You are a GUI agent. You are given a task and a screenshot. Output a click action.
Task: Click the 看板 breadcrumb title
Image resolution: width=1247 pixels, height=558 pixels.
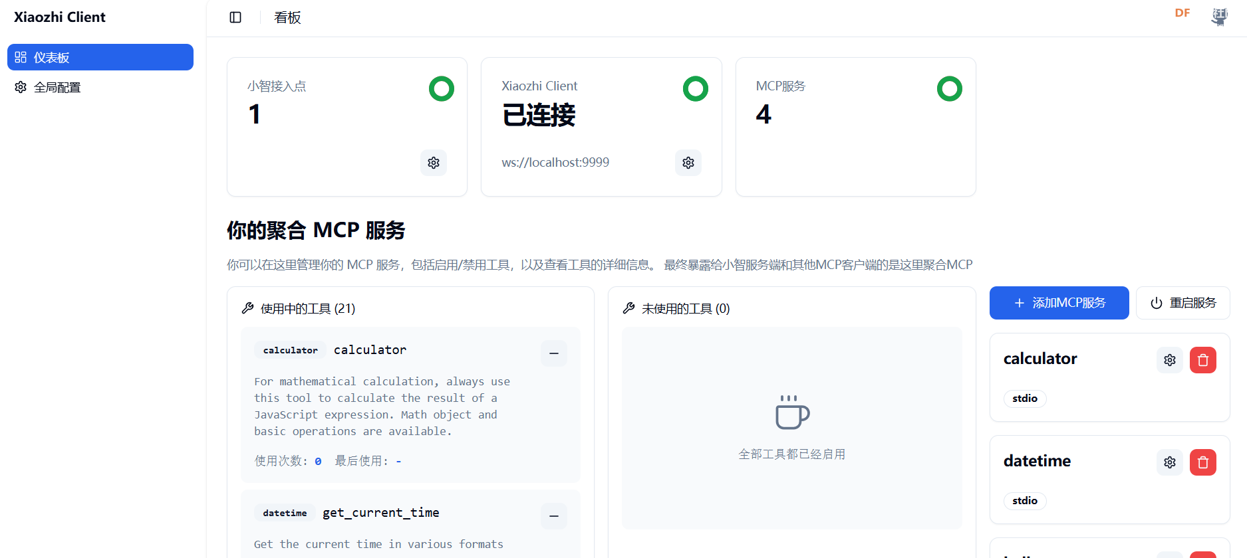[x=287, y=18]
